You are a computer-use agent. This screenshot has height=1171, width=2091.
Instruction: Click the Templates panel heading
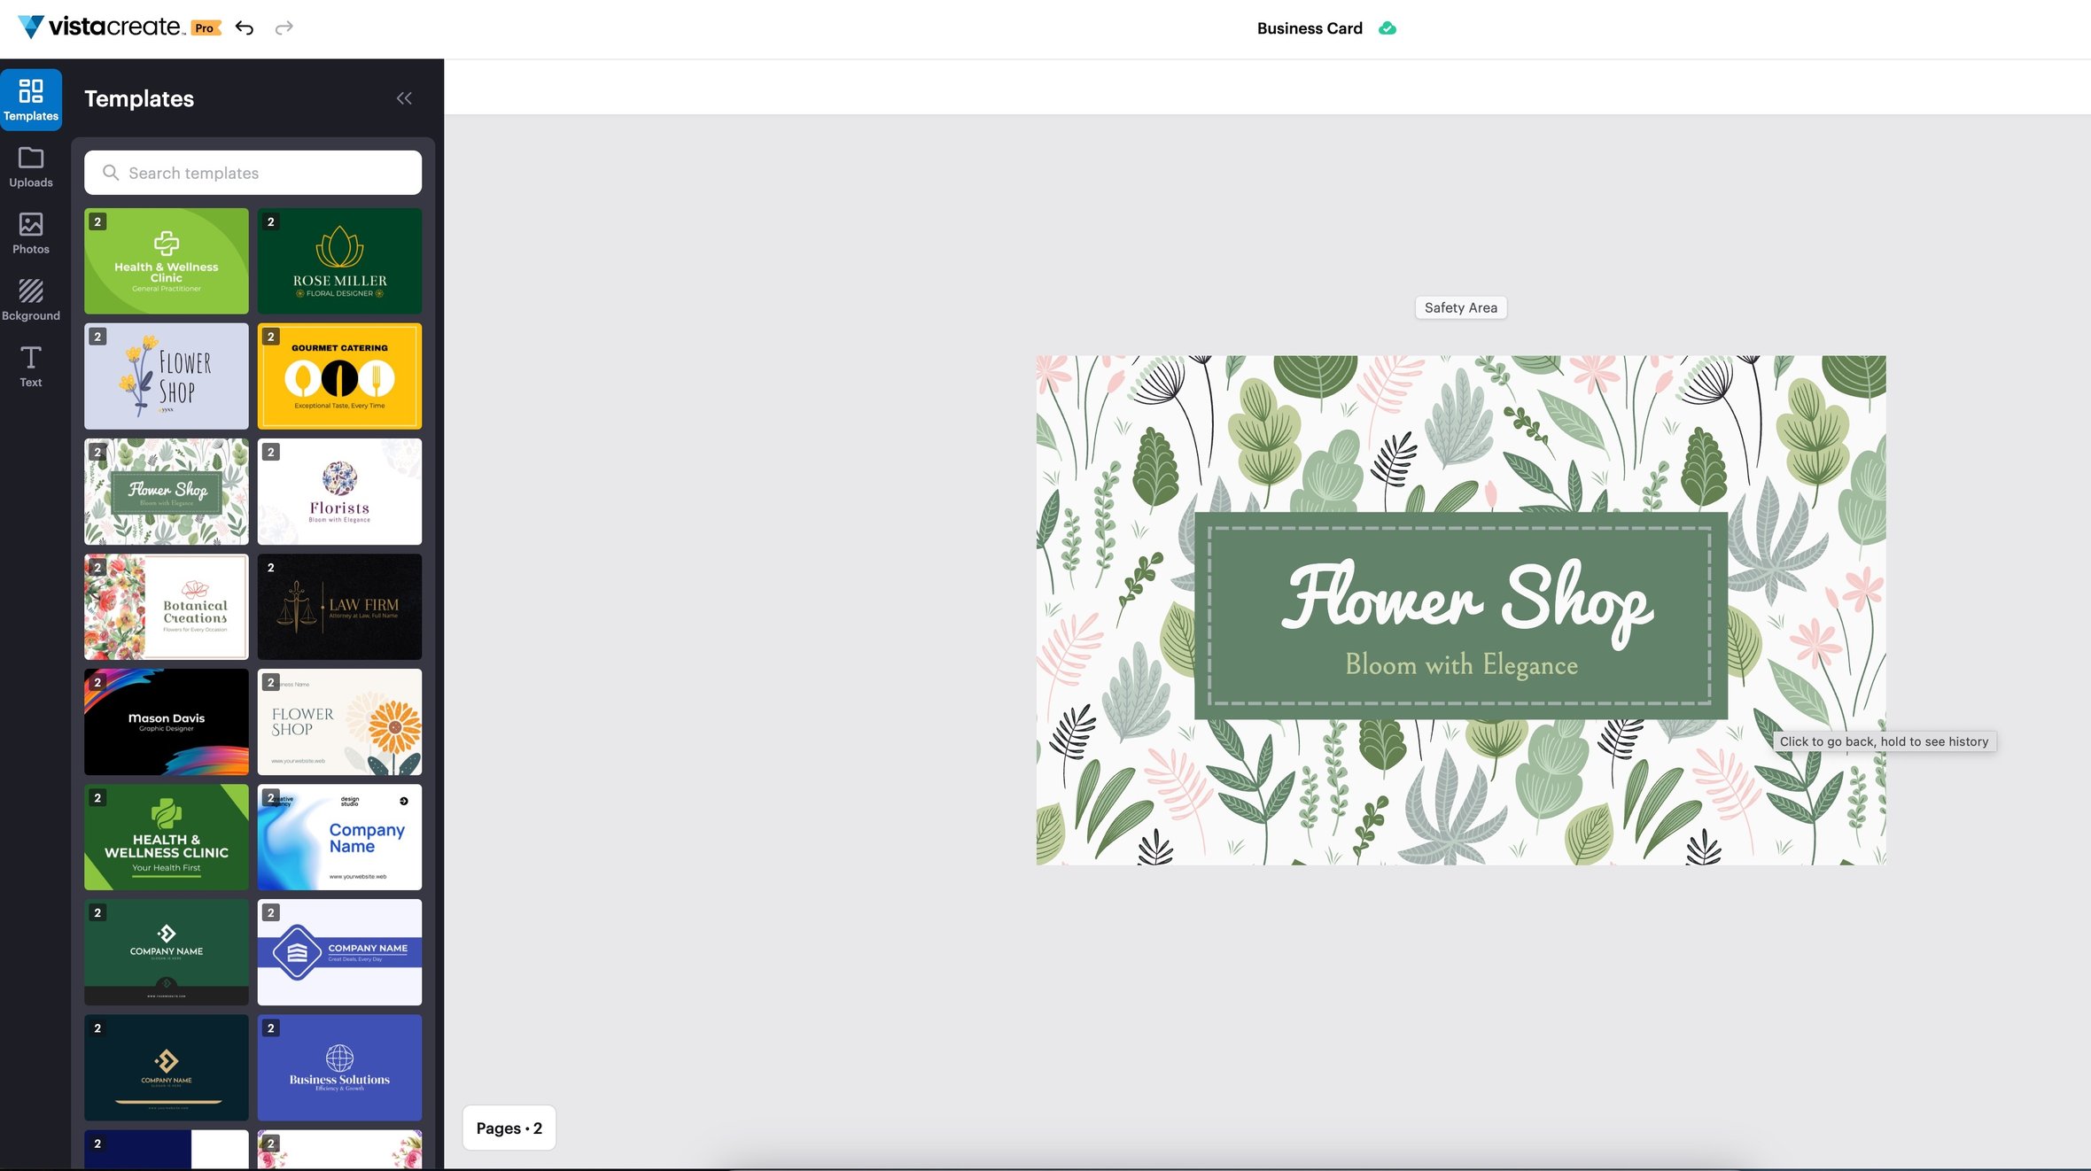pos(139,98)
